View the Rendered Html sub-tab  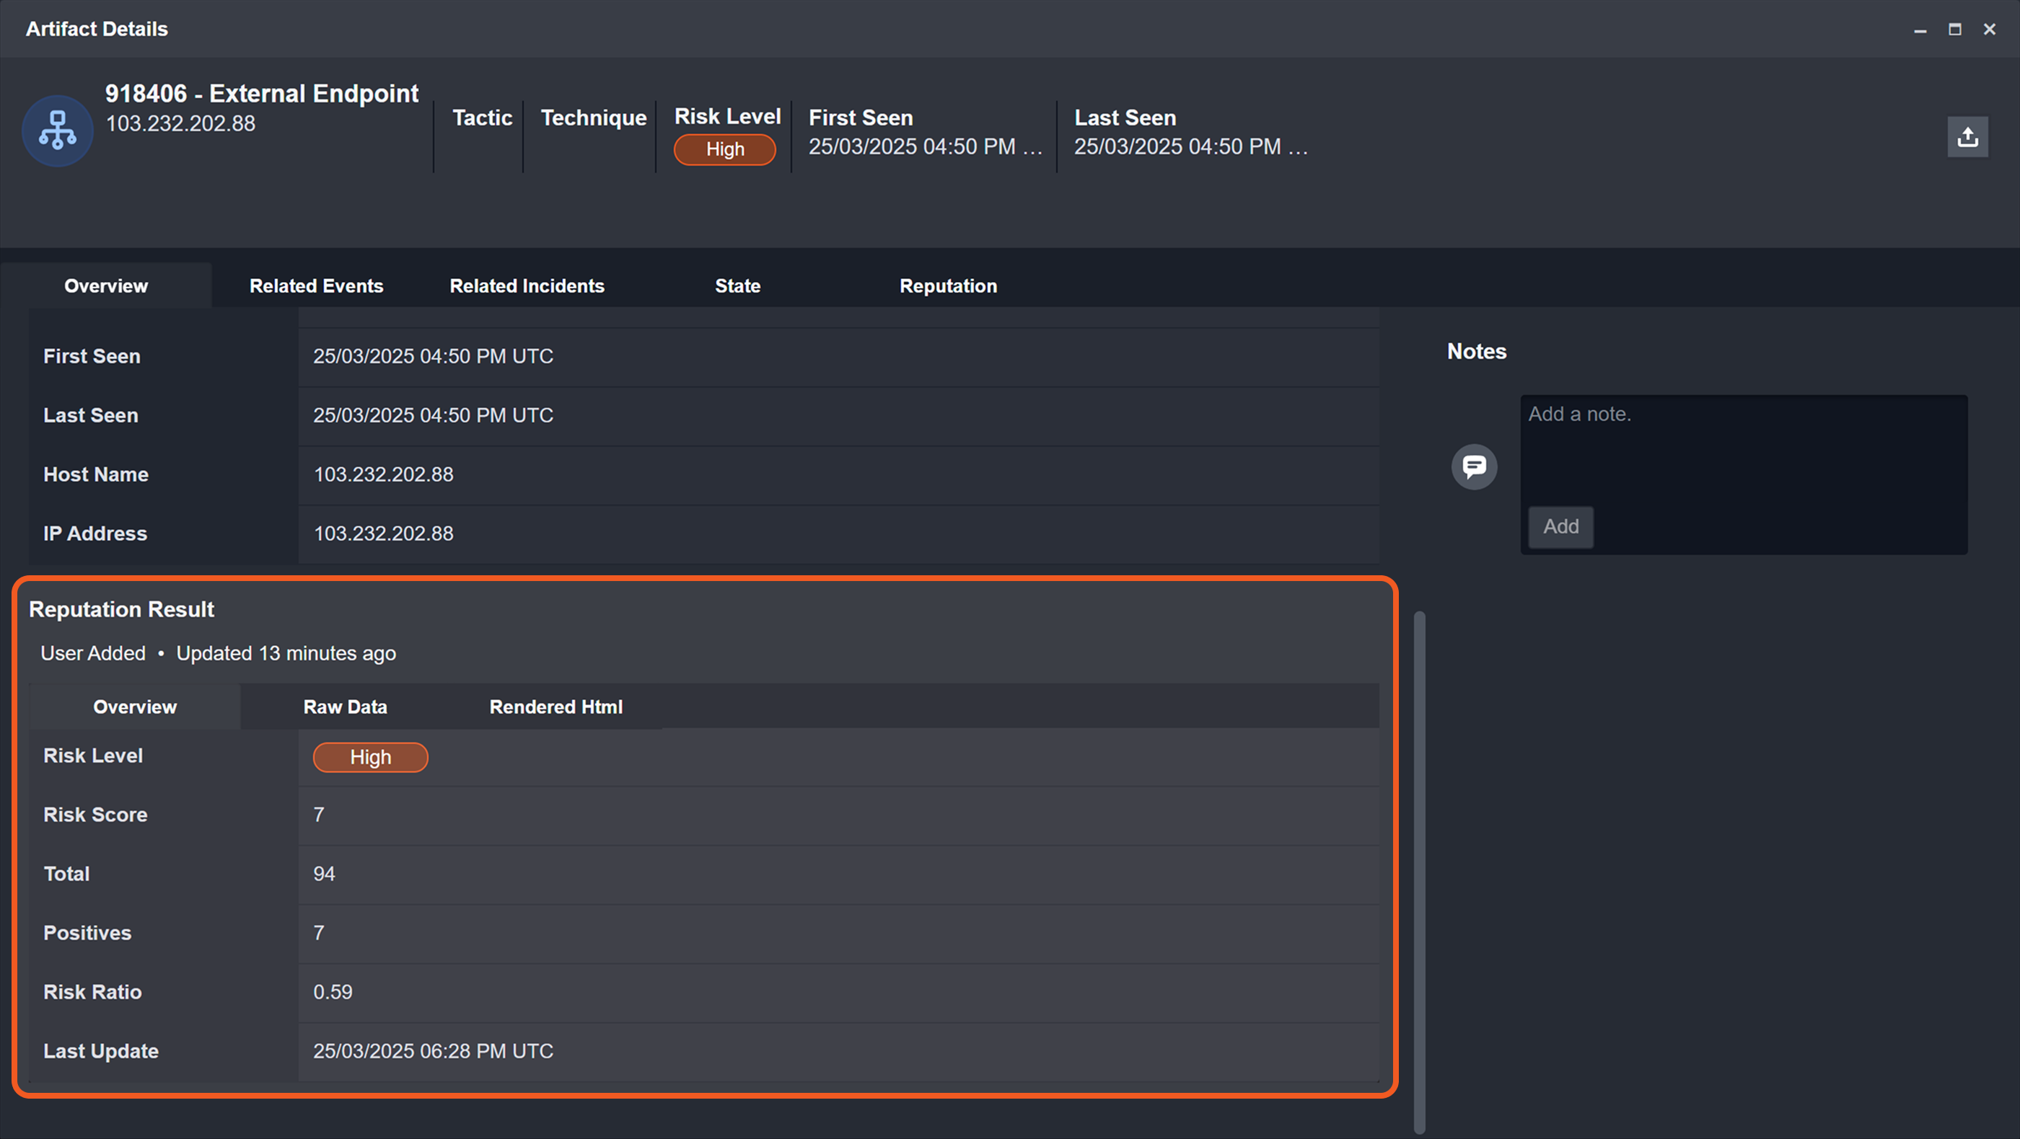(x=555, y=706)
